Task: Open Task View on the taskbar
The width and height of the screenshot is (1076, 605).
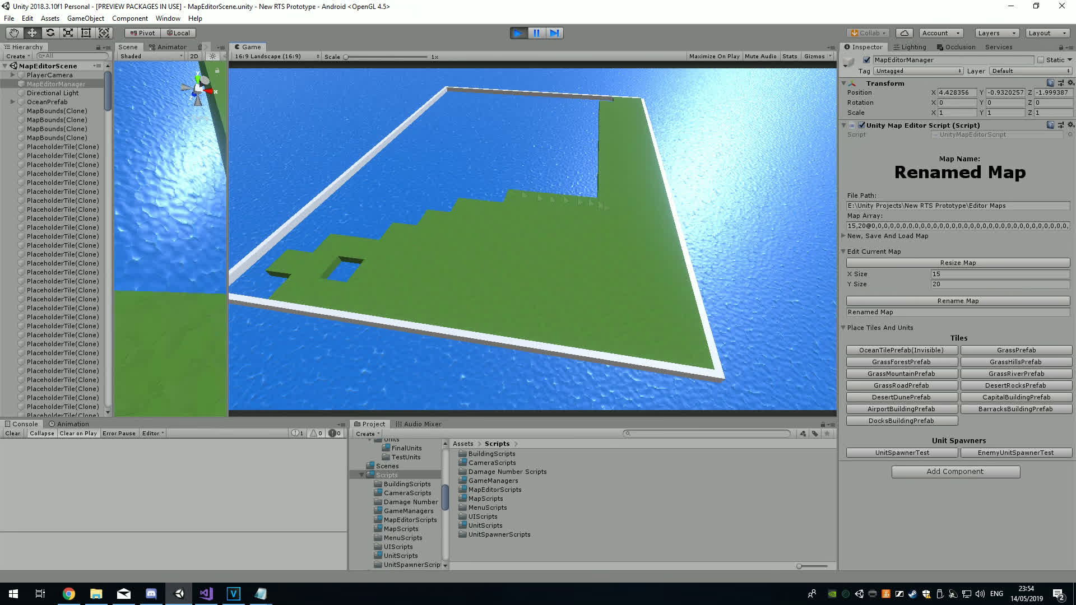Action: [x=40, y=594]
